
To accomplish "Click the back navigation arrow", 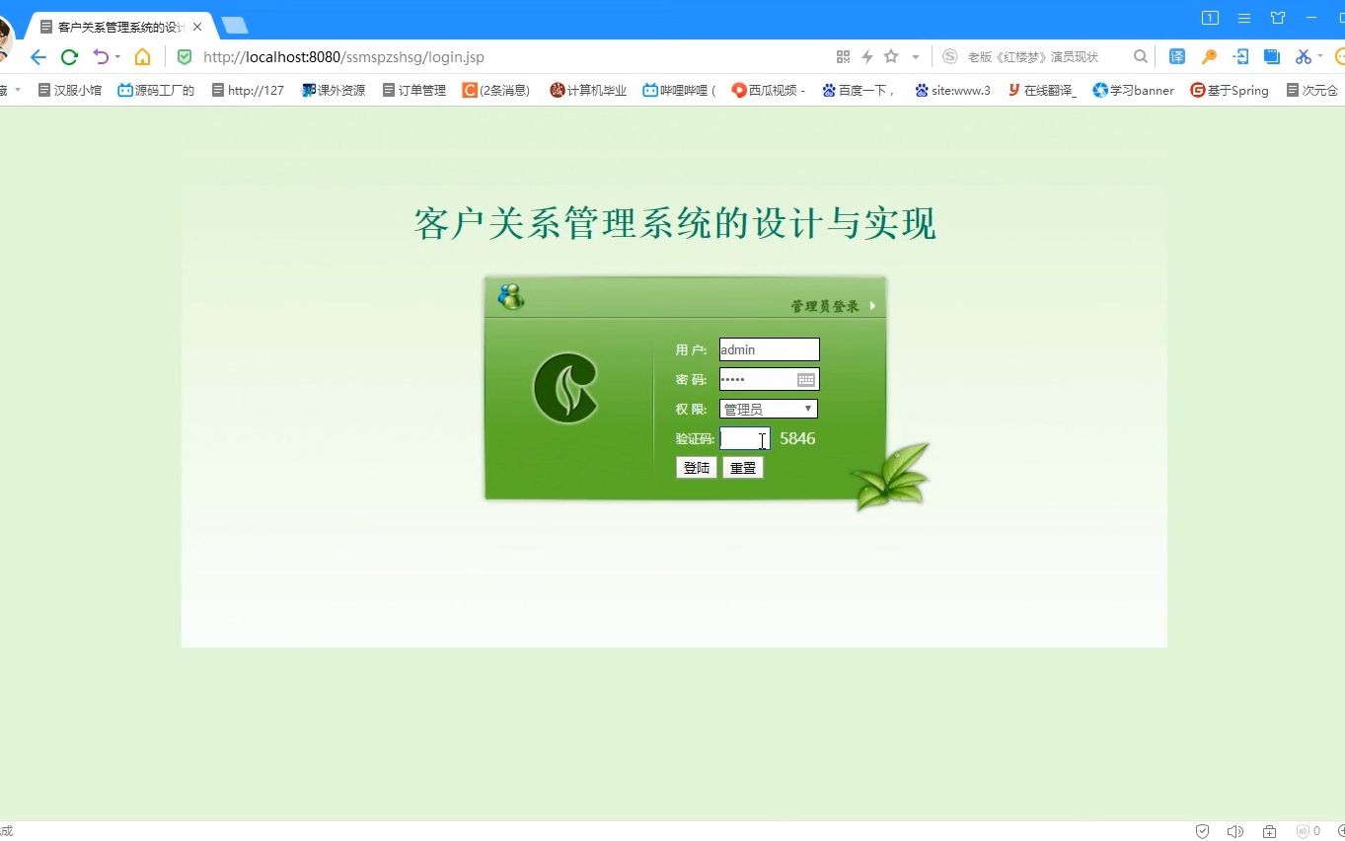I will 37,56.
